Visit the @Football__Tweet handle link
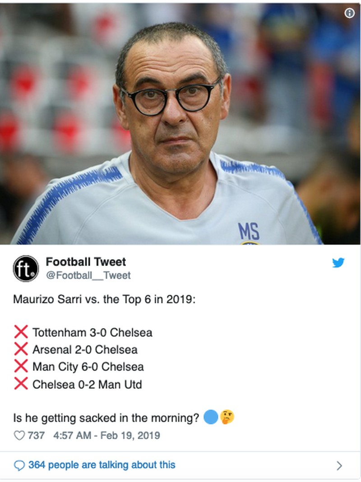Screen dimensions: 361x482 [x=88, y=275]
